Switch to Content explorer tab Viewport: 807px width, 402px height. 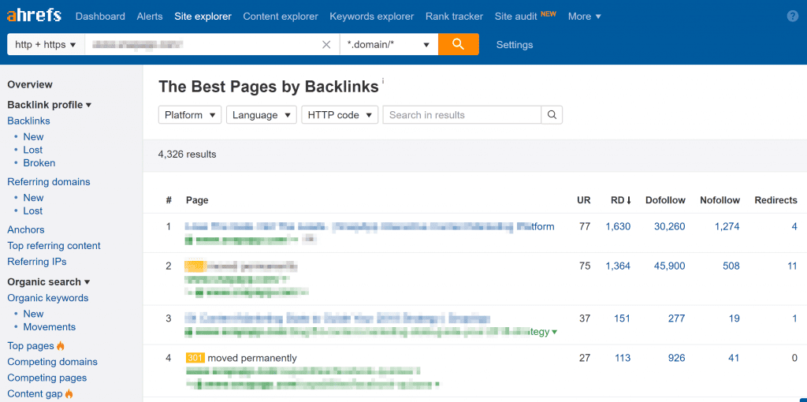click(281, 17)
